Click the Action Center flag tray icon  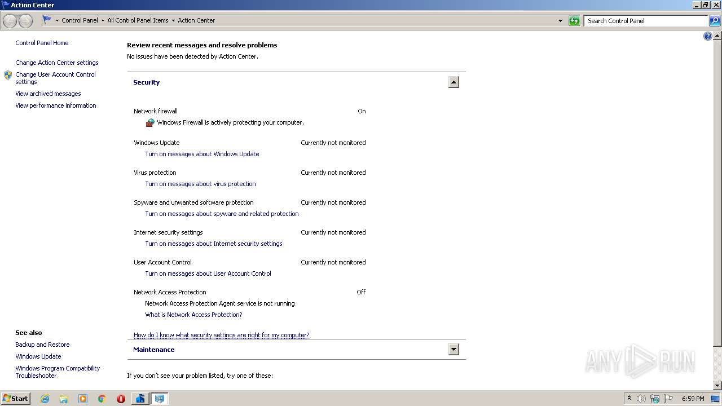(668, 399)
